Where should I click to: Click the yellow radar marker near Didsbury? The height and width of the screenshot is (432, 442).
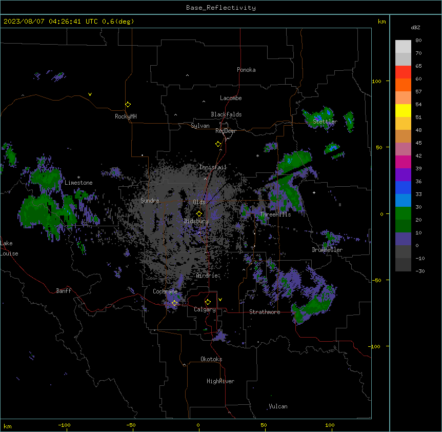coord(199,214)
